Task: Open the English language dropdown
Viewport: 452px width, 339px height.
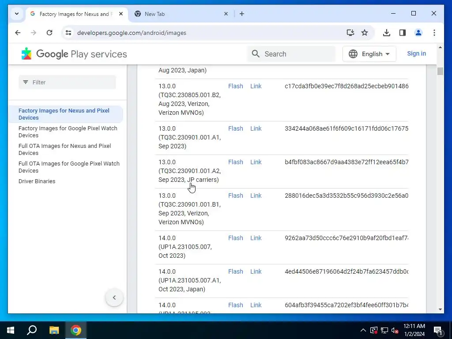Action: point(369,54)
